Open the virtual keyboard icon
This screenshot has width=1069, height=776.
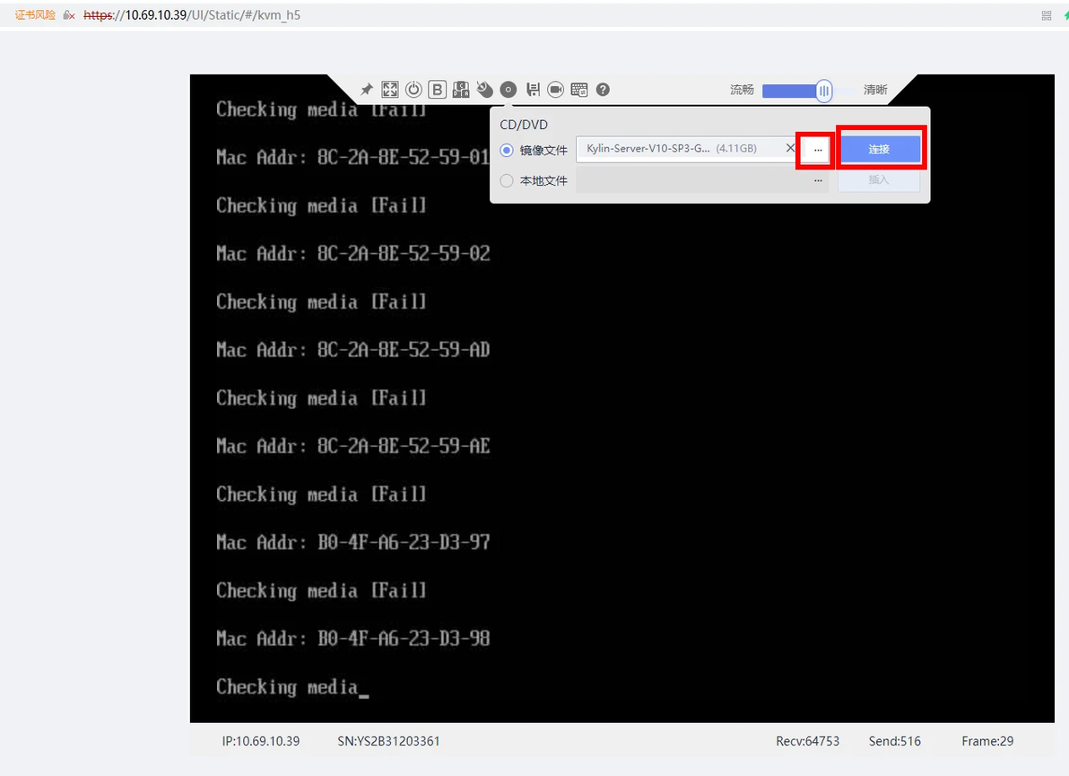pos(579,90)
